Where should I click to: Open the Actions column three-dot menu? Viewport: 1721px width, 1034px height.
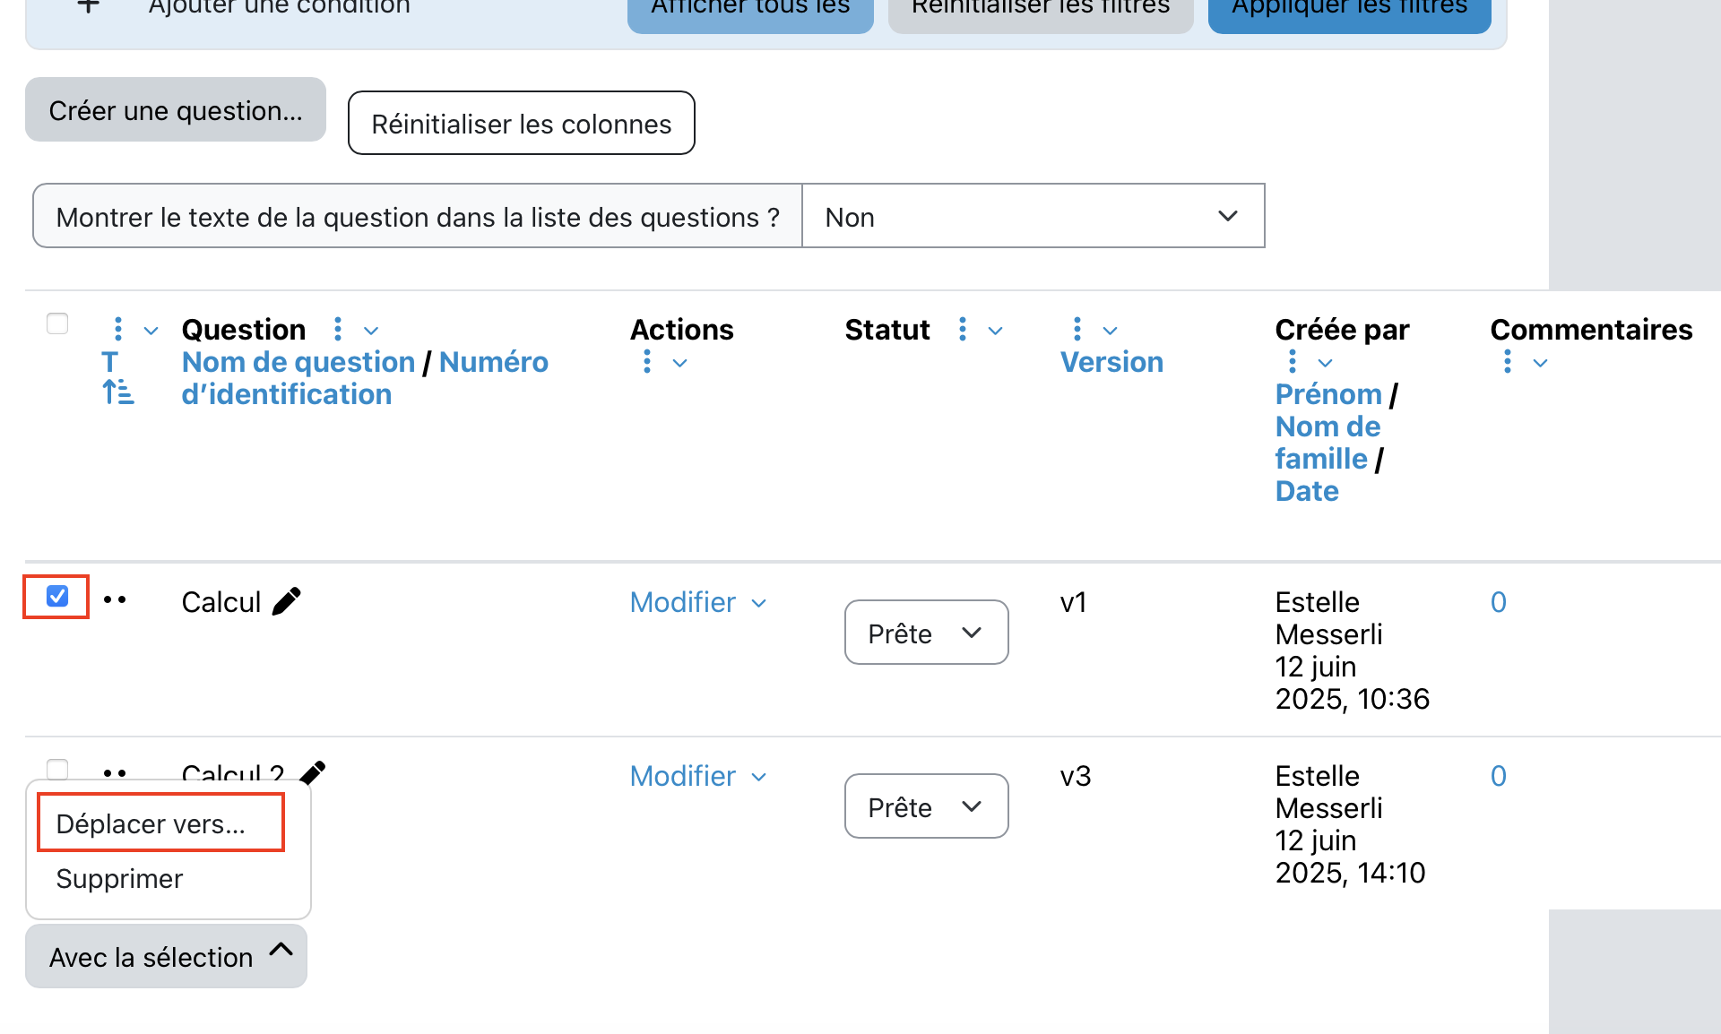click(x=647, y=362)
